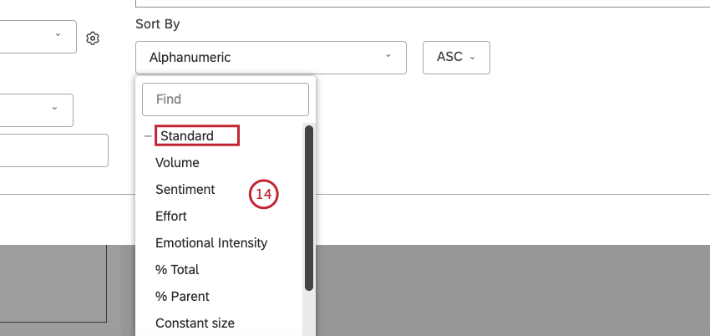Click the red circled 14 marker
The image size is (710, 336).
263,195
